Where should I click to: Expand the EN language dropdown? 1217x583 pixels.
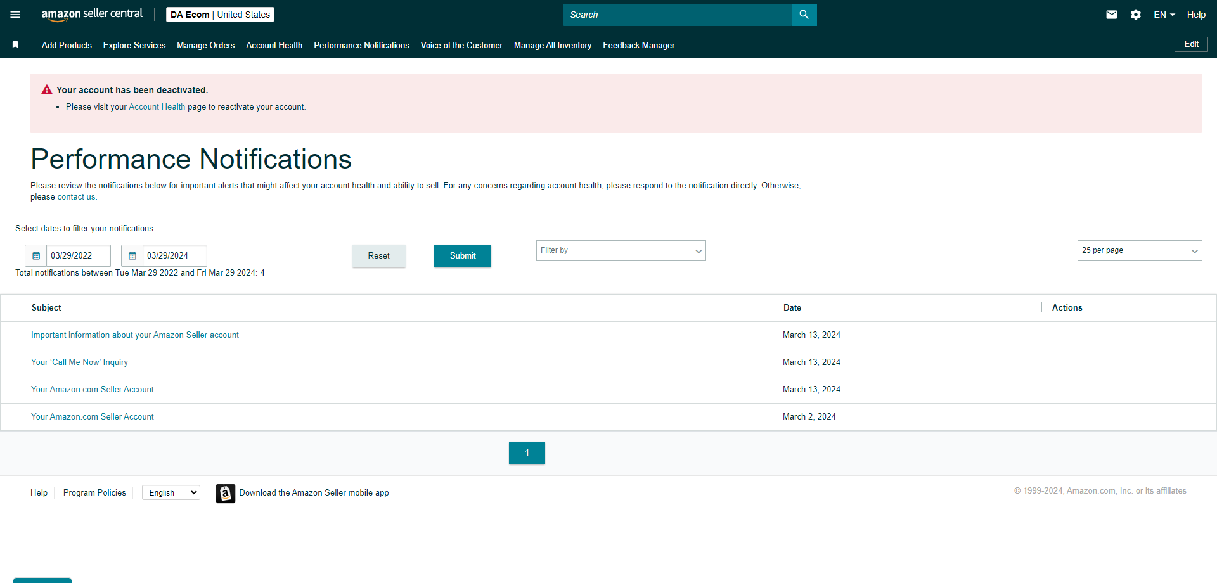tap(1164, 15)
